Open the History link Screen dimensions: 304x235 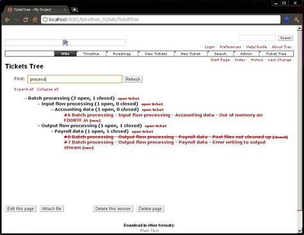257,60
